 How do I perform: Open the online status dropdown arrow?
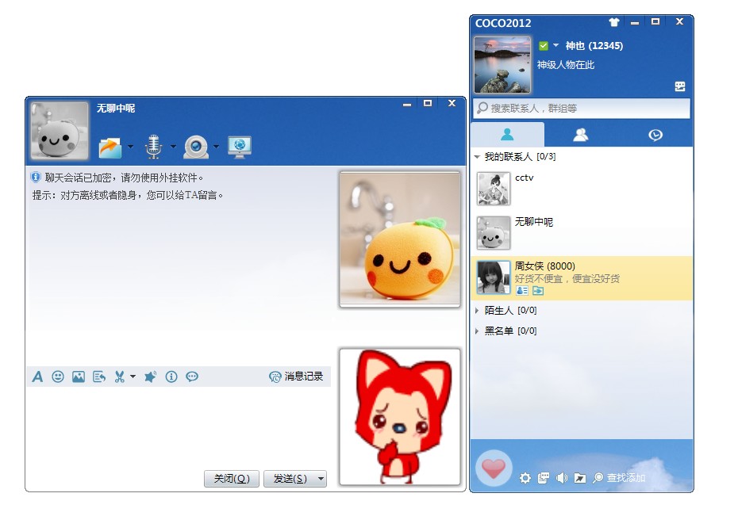click(x=555, y=45)
